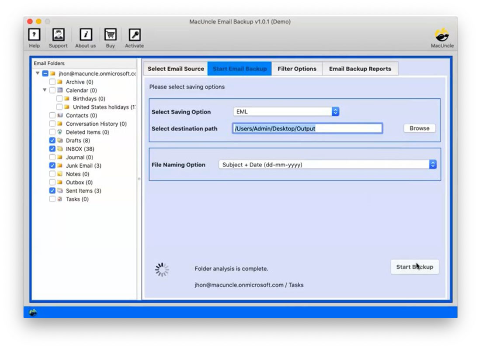Switch to Select Email Source tab
This screenshot has height=349, width=479.
pos(176,69)
